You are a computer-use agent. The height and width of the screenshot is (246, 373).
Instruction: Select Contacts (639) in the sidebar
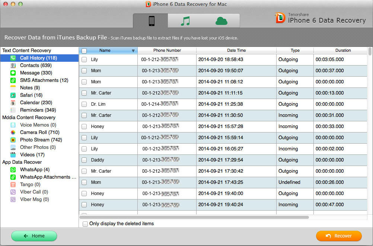coord(35,66)
